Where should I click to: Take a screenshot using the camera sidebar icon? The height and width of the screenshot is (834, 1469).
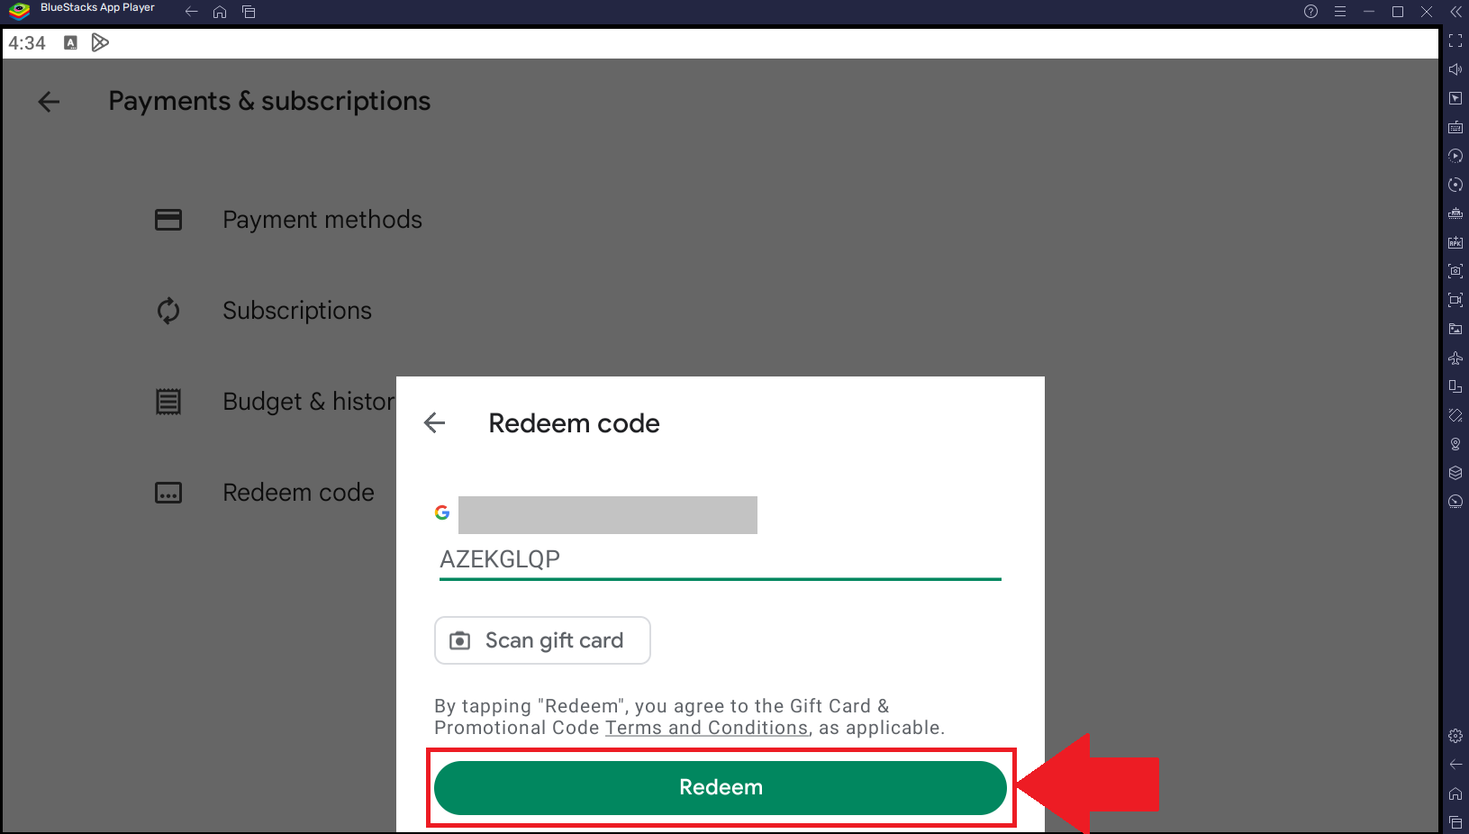click(x=1455, y=270)
